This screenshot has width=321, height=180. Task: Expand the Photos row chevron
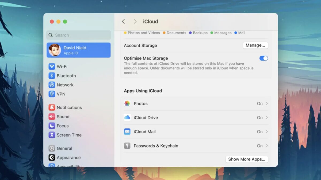click(267, 103)
